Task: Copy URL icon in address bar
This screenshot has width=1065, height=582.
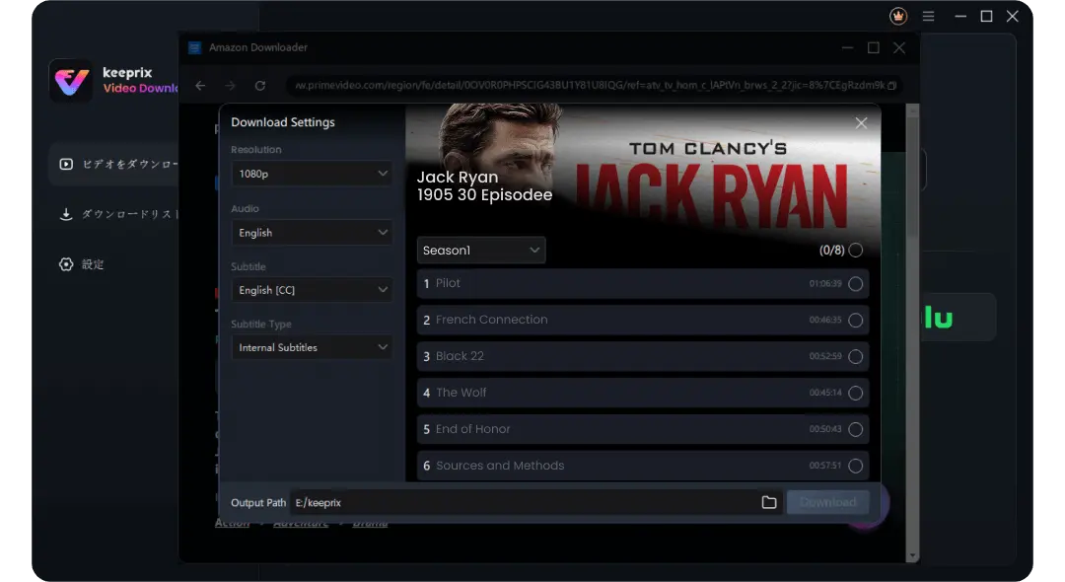Action: point(891,86)
